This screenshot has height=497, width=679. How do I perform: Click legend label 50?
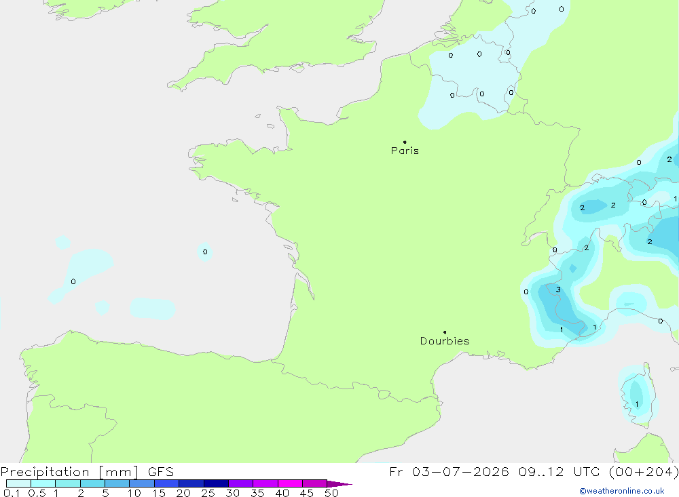[331, 493]
